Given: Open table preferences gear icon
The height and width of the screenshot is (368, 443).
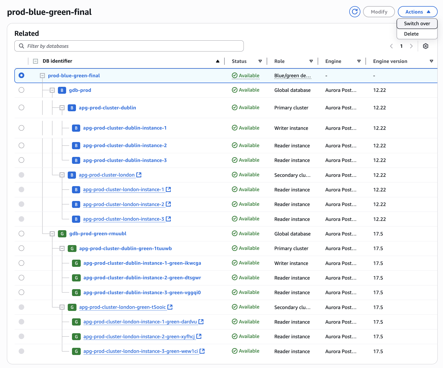Looking at the screenshot, I should (x=425, y=46).
